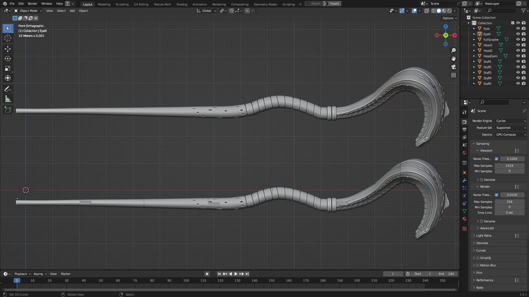529x297 pixels.
Task: Switch to the Modeling workspace tab
Action: tap(104, 4)
